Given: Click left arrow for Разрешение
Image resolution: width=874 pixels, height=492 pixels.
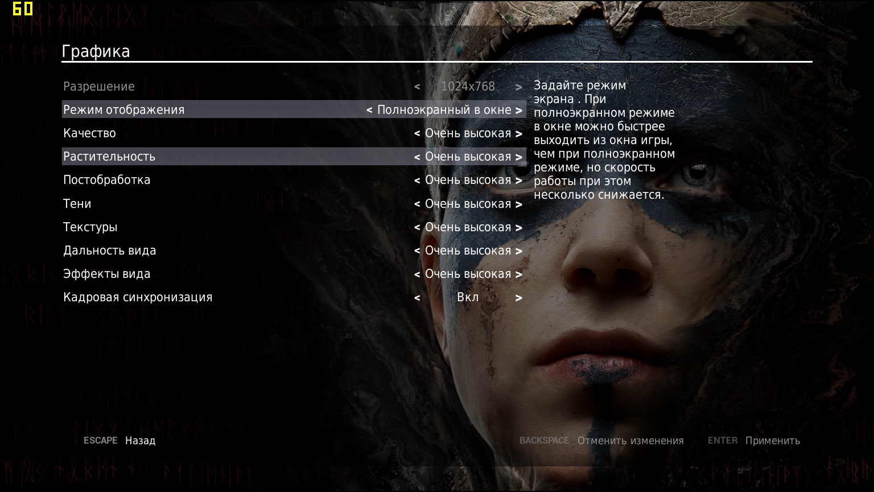Looking at the screenshot, I should 417,87.
